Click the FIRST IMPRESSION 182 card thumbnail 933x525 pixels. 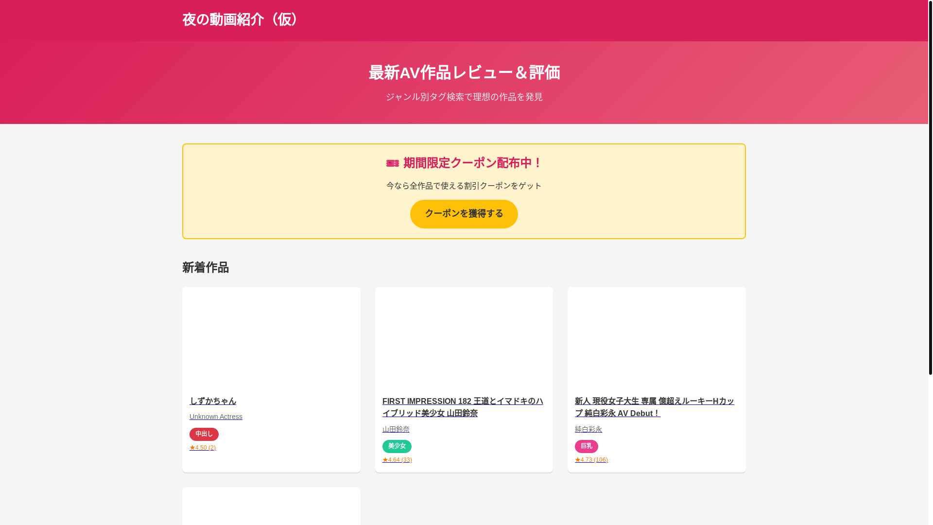point(464,337)
